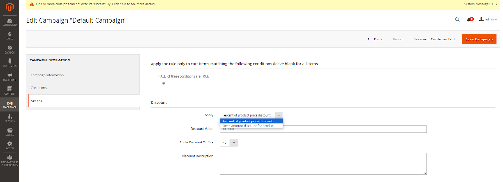Click the search magnifier icon
This screenshot has height=182, width=503.
point(457,19)
